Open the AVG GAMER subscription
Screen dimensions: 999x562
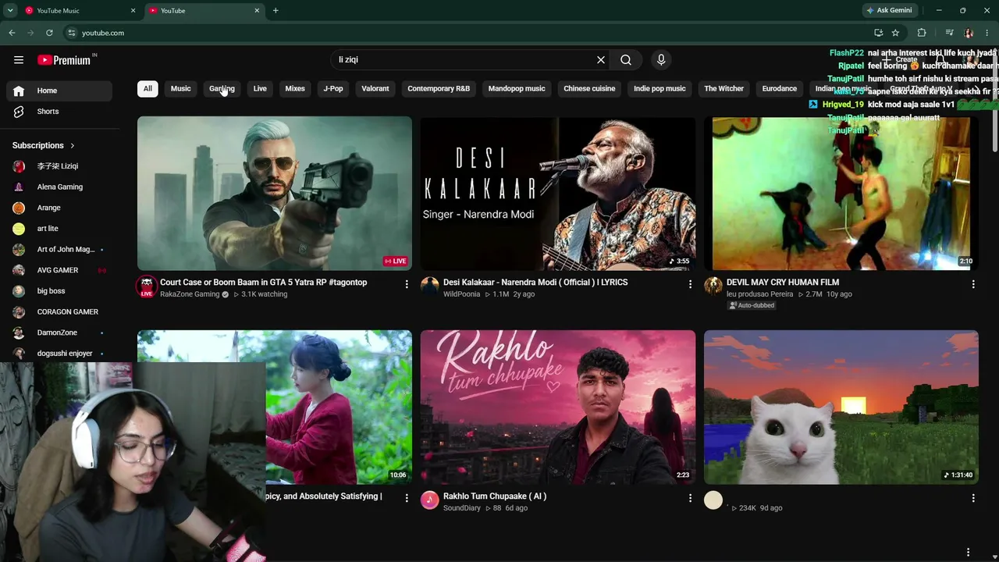(59, 271)
